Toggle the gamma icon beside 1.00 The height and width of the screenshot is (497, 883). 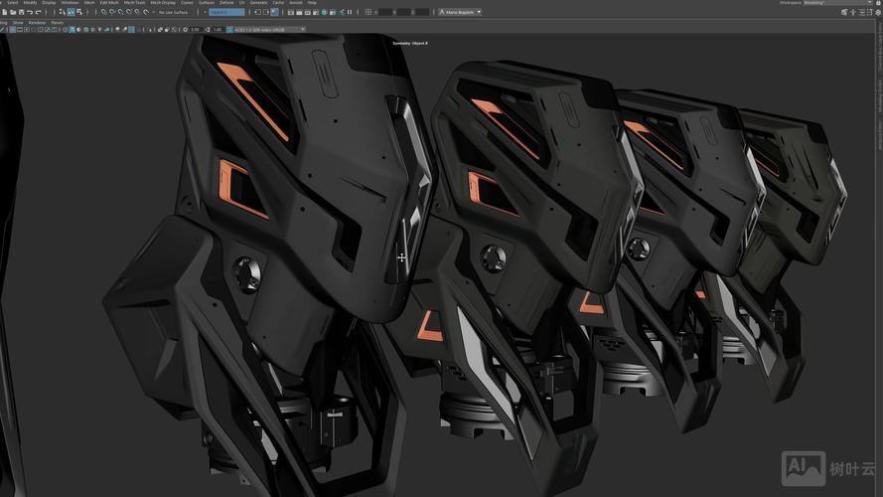point(207,29)
